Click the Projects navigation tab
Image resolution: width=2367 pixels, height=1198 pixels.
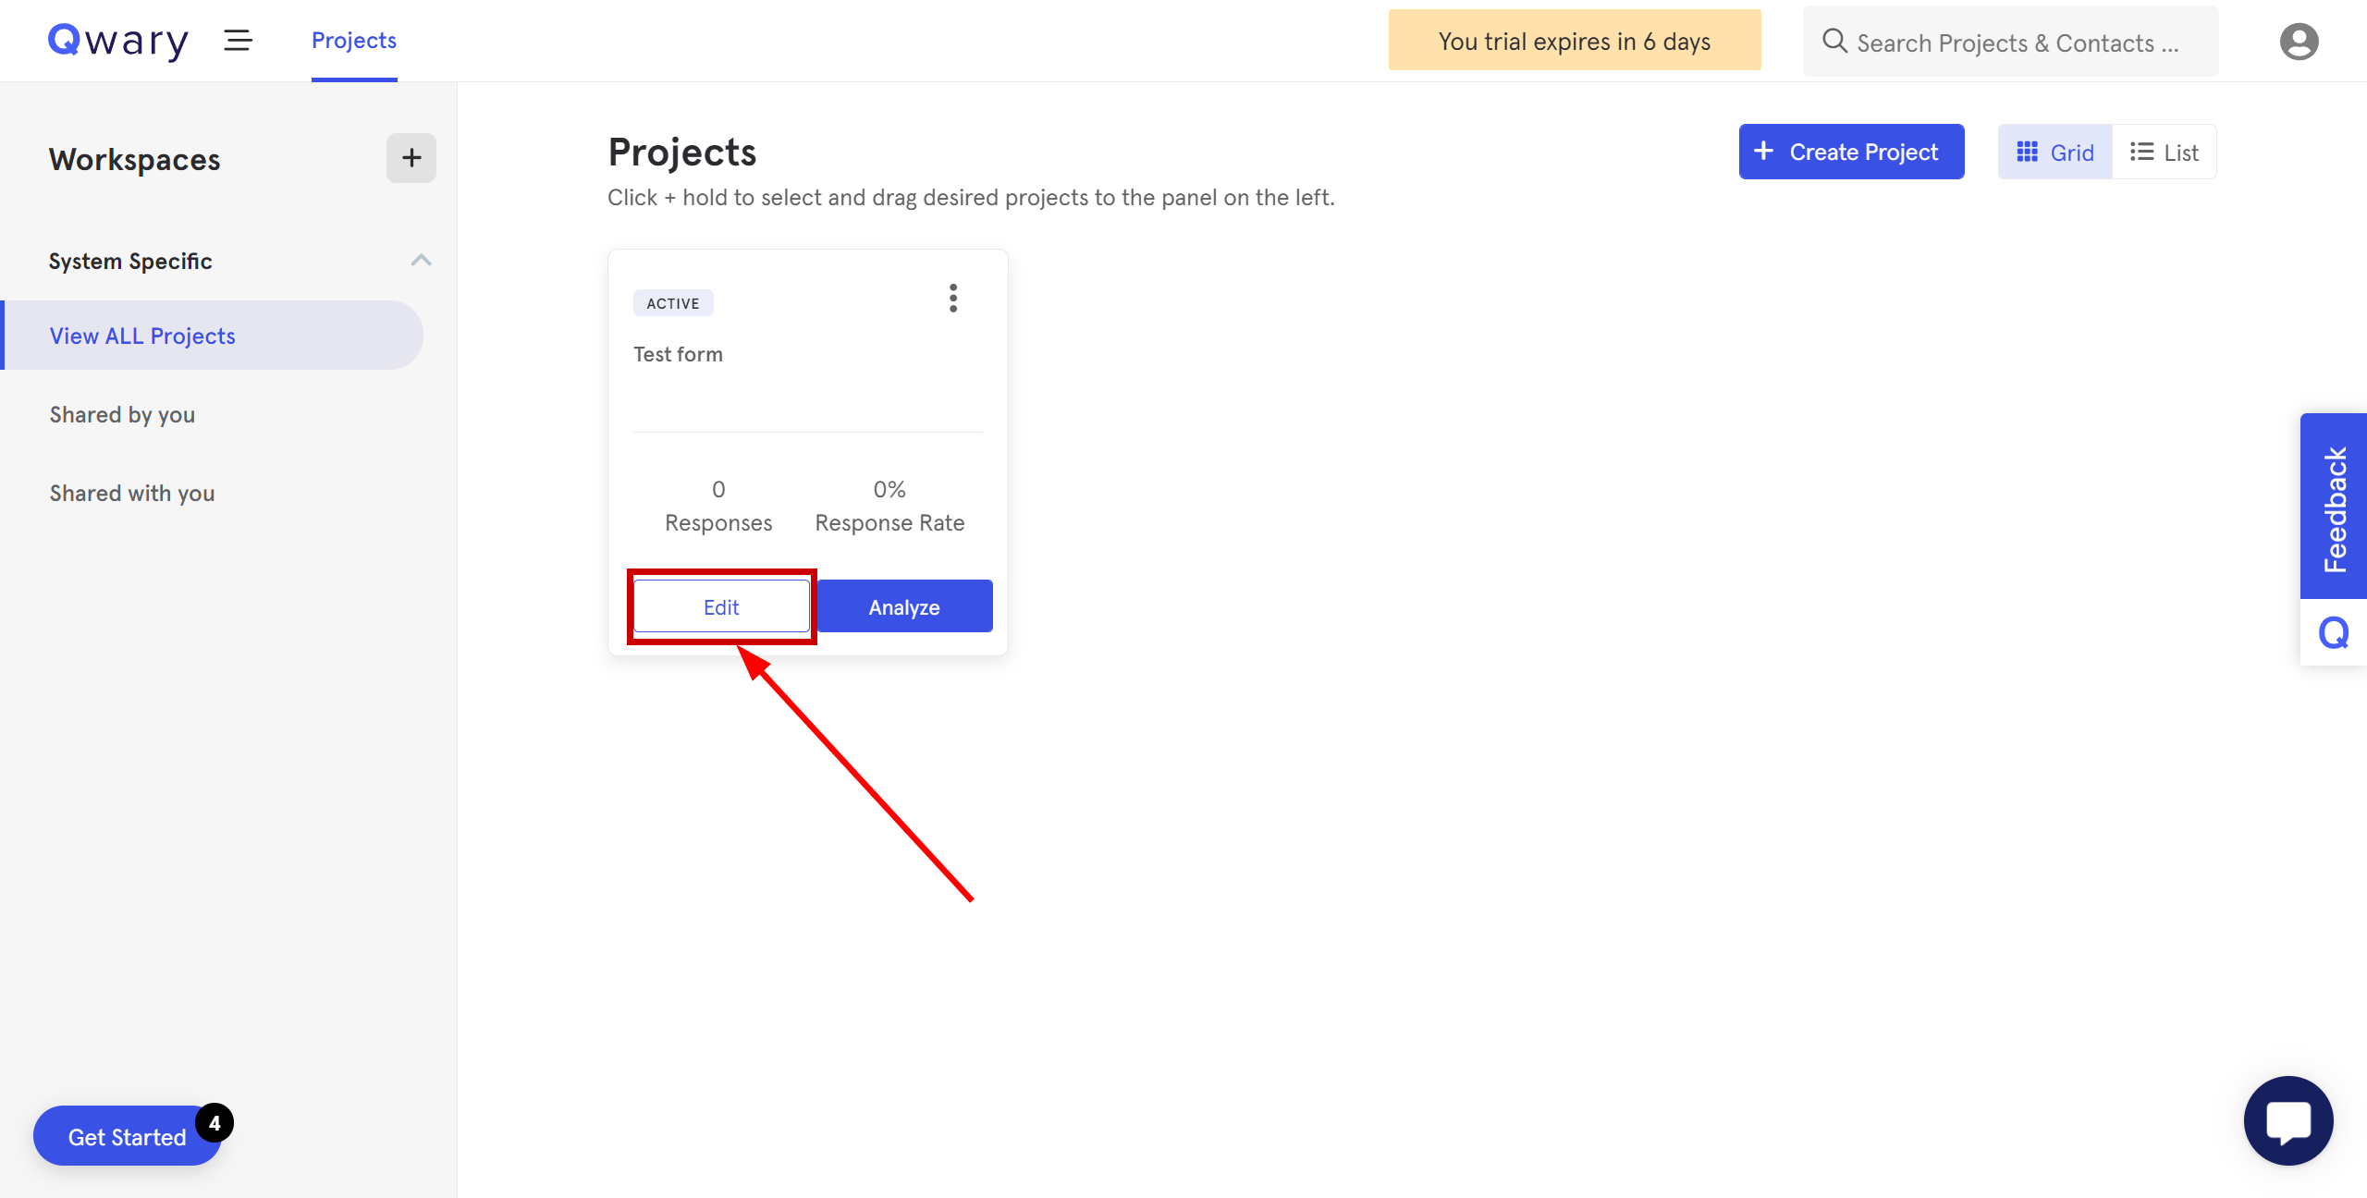point(353,42)
